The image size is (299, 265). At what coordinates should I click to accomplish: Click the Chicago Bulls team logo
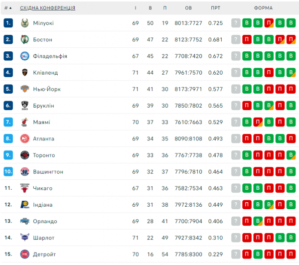click(25, 188)
